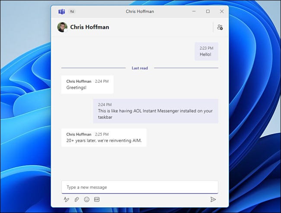Click the Microsoft Teams logo icon
281x213 pixels.
(61, 11)
